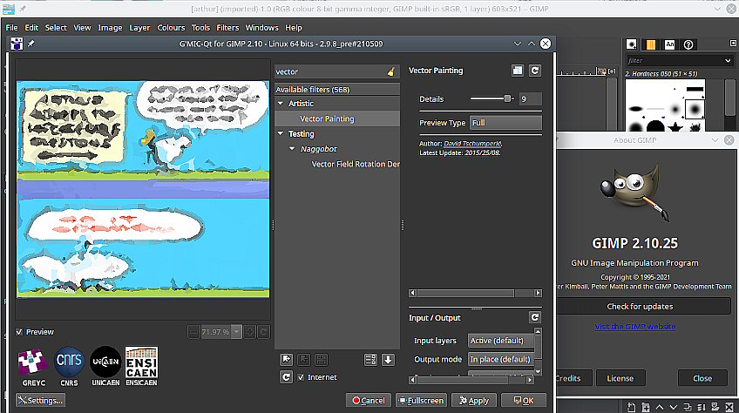The image size is (739, 413).
Task: Click the CNRS logo
Action: 70,367
